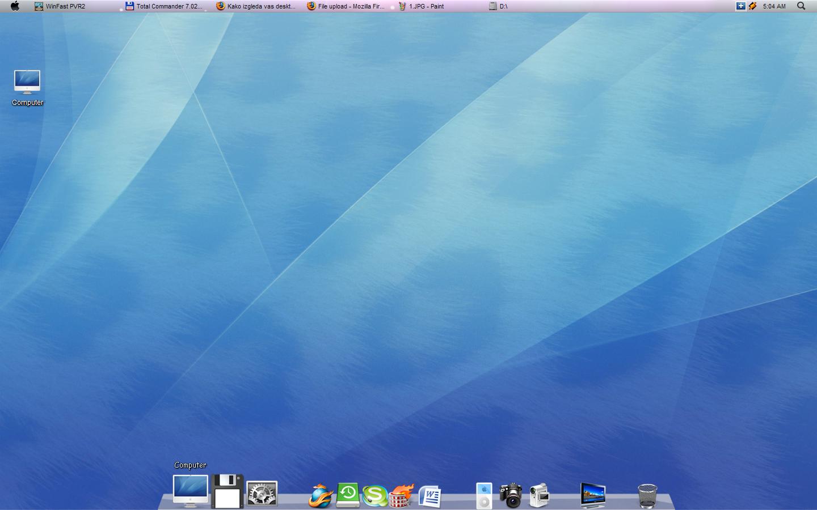
Task: Launch Microsoft Word from the dock
Action: point(429,496)
